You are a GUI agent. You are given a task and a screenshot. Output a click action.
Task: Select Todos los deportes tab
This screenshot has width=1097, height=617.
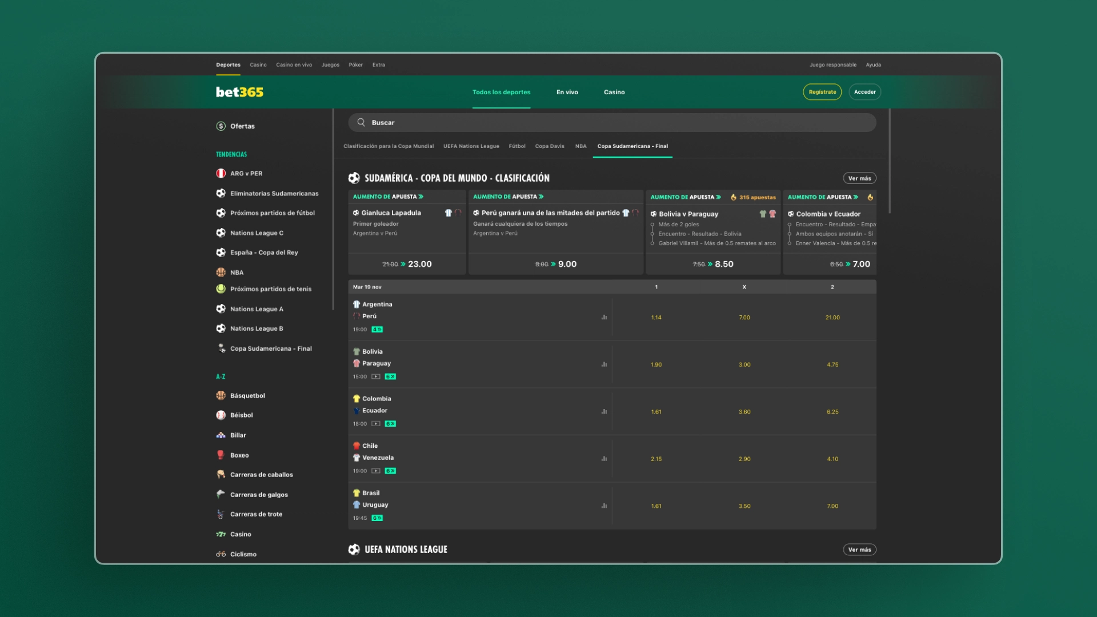click(501, 92)
